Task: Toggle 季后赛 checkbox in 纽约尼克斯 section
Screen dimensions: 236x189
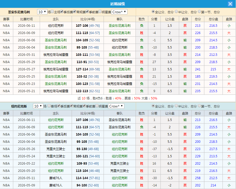Action: (x=59, y=106)
